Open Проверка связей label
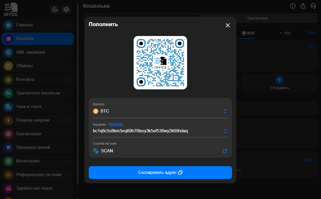 pyautogui.click(x=33, y=147)
